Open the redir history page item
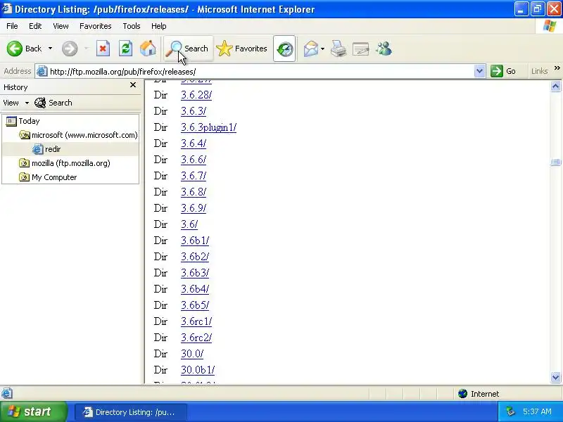563x422 pixels. click(x=46, y=149)
